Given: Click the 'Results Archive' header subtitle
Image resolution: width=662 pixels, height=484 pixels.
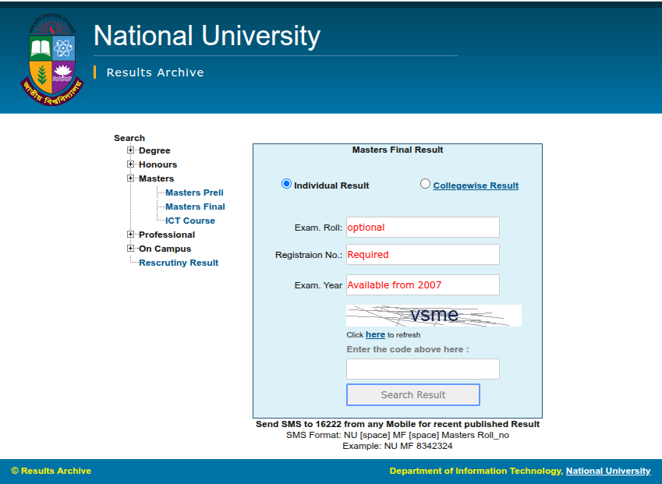Looking at the screenshot, I should [x=155, y=72].
